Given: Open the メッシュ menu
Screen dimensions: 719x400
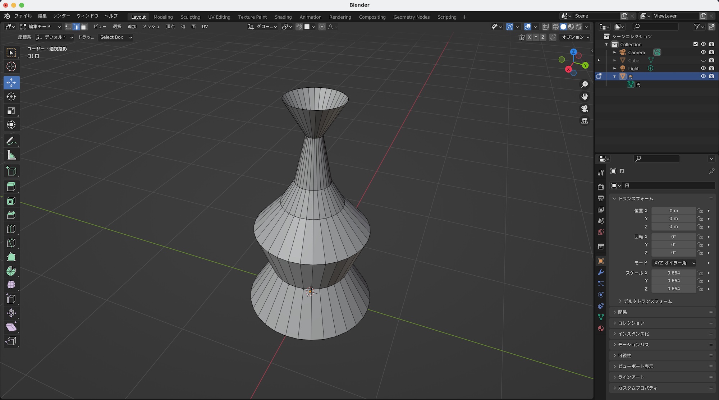Looking at the screenshot, I should (151, 27).
